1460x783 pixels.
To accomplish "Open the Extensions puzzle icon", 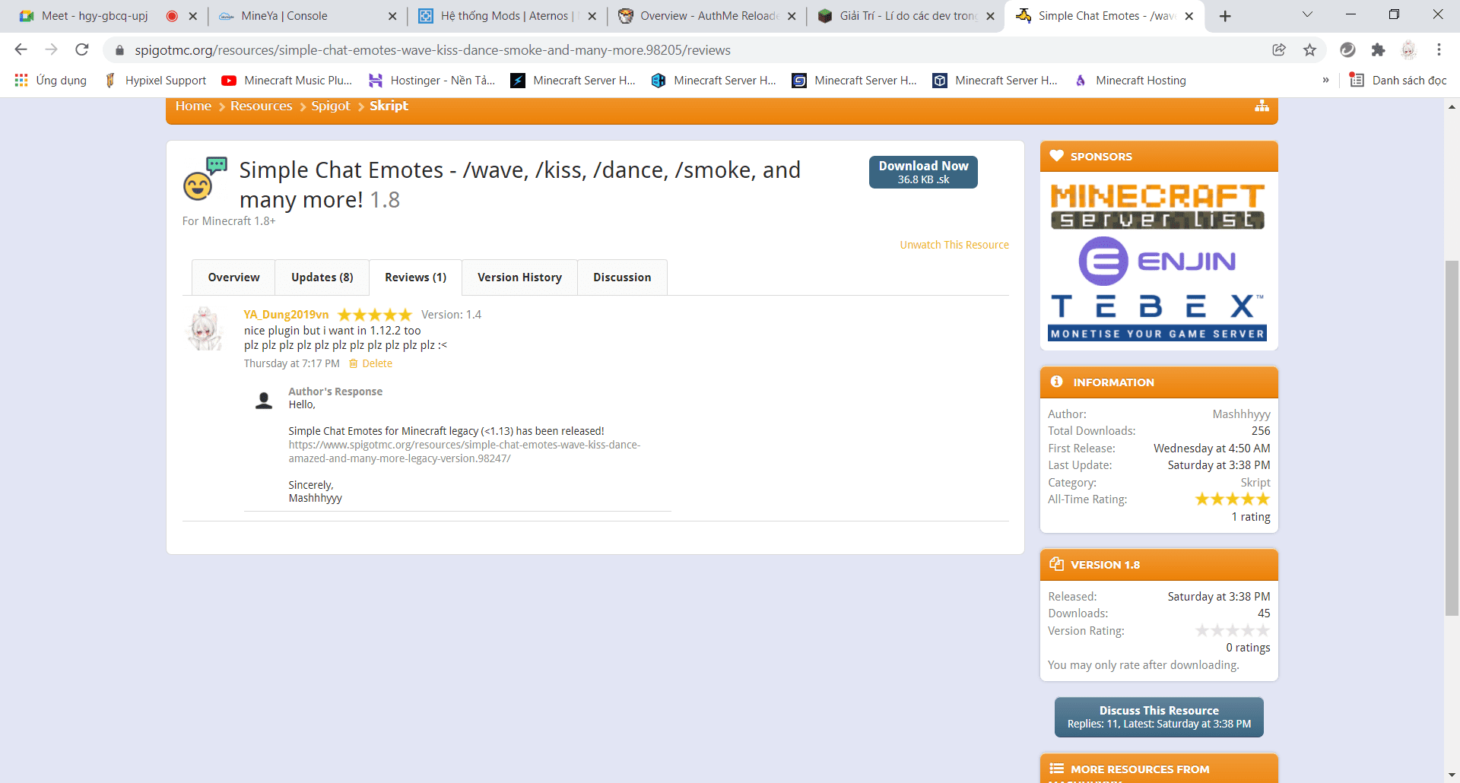I will pos(1378,49).
